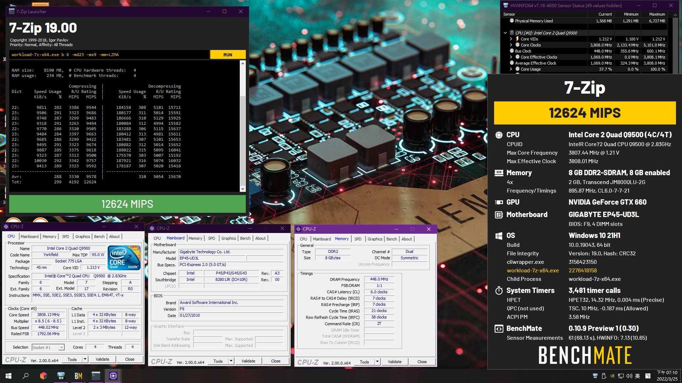The image size is (682, 383).
Task: Open the orange cube app in taskbar
Action: 43,376
